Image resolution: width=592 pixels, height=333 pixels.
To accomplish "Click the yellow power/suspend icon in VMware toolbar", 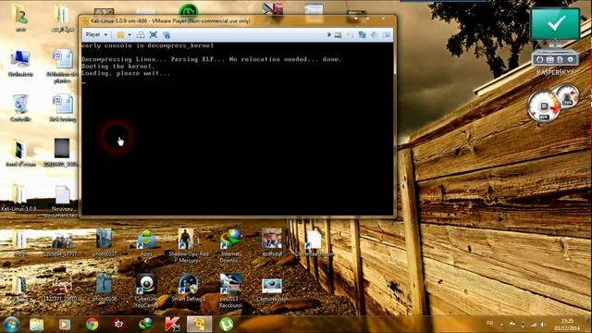I will [x=120, y=35].
